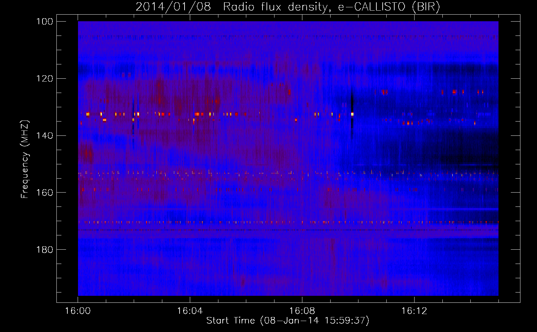Click the 16:12 time tick label
The width and height of the screenshot is (537, 332).
coord(414,311)
